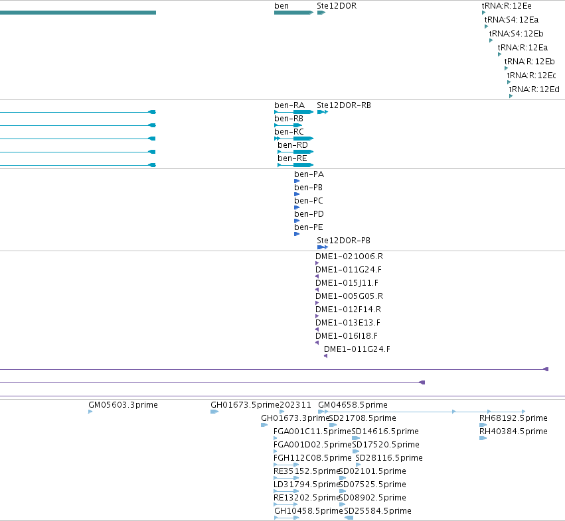Select the 202311 feature label
565x521 pixels.
coord(295,405)
